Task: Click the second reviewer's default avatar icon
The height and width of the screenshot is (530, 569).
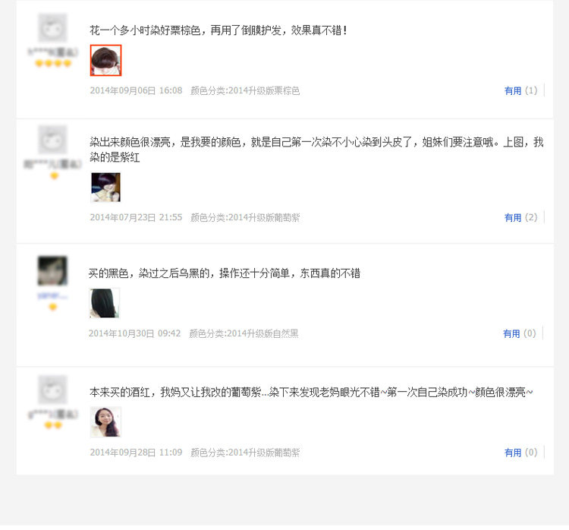Action: coord(53,140)
